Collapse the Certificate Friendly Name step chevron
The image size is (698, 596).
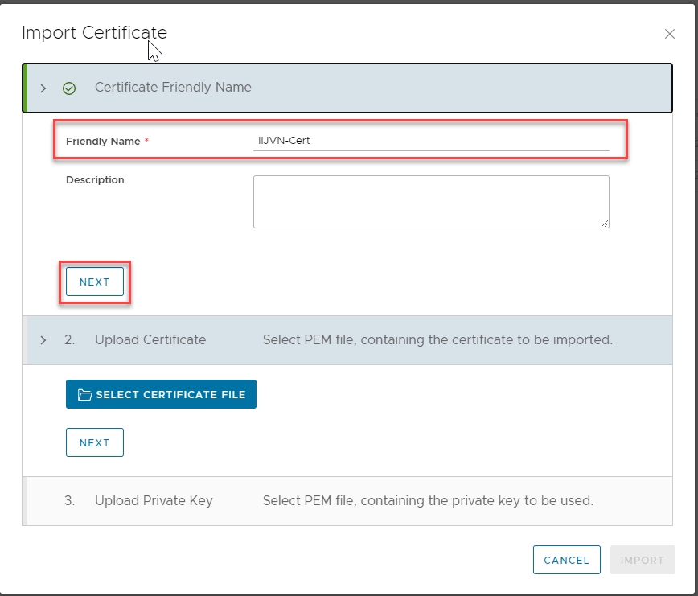tap(43, 88)
